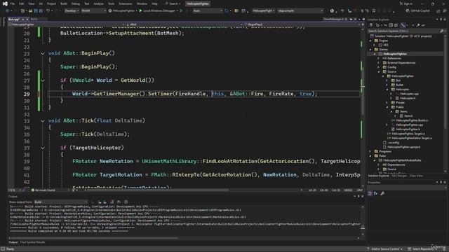Expand the Programs folder in Solution Explorer

click(370, 151)
